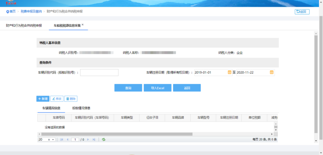Open page size dropdown arrow
This screenshot has height=155, width=323.
[53, 139]
